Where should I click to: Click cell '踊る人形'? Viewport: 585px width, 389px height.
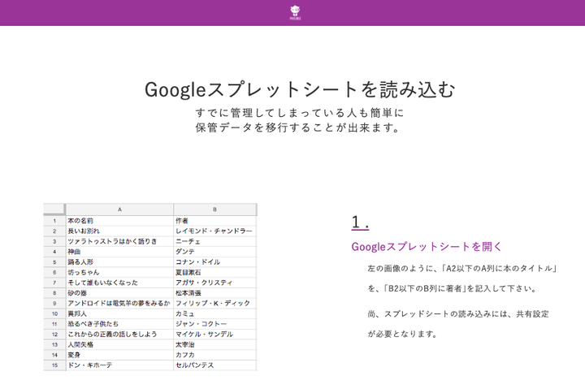click(x=119, y=261)
